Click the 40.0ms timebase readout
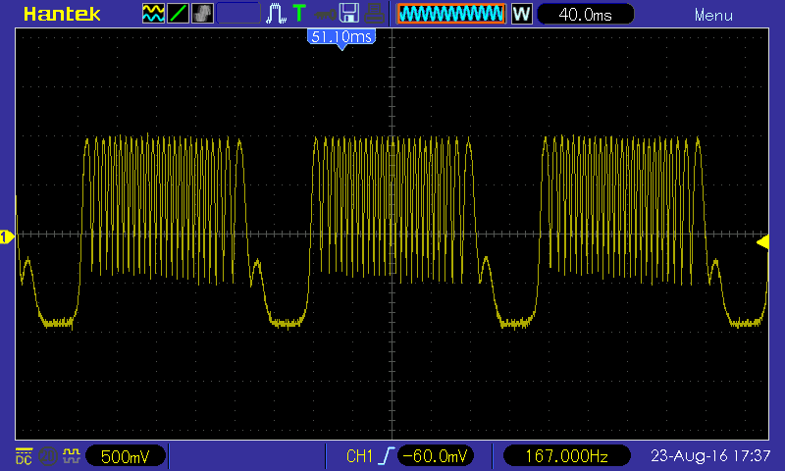This screenshot has width=785, height=471. click(x=585, y=14)
